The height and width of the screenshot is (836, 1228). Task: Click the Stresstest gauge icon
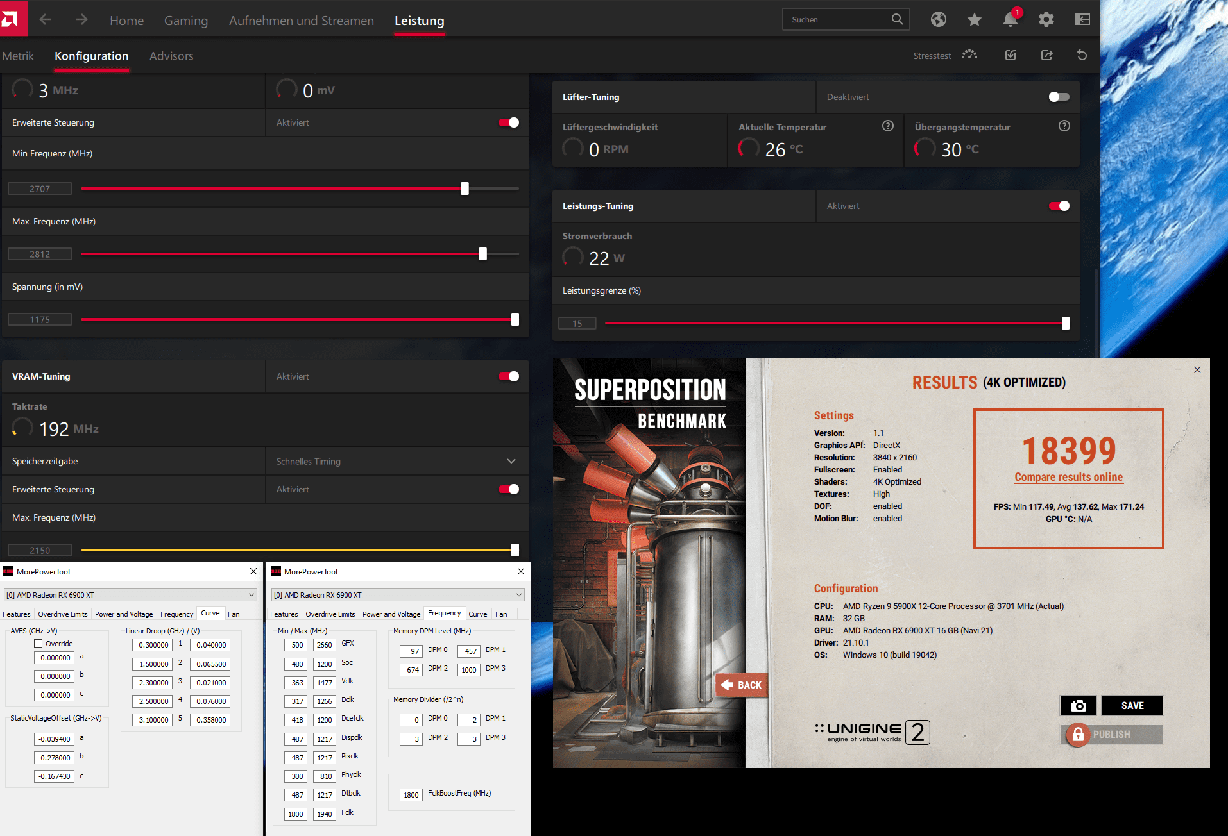[969, 55]
